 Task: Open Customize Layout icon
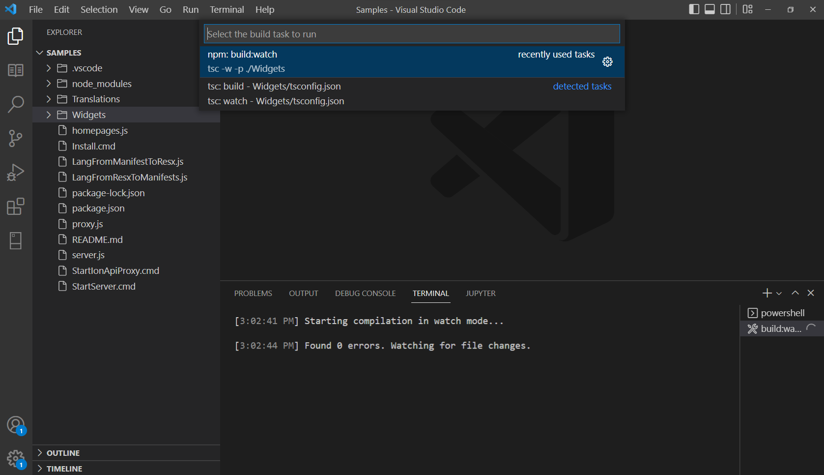tap(748, 9)
